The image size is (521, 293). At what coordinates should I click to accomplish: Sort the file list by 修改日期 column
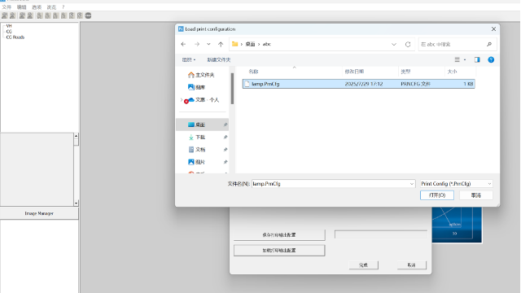pyautogui.click(x=354, y=72)
